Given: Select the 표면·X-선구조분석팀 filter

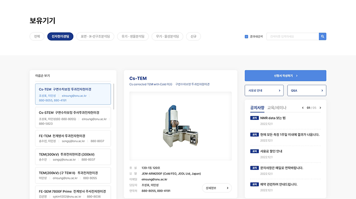Looking at the screenshot, I should point(95,36).
